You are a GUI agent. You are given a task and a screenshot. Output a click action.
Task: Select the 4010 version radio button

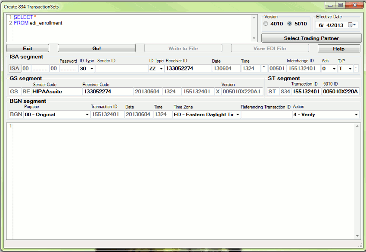[x=266, y=24]
